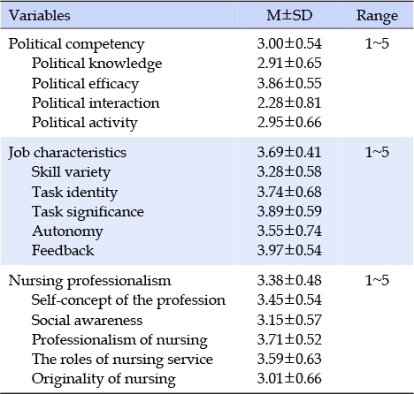Select Professionalism of nursing row label
This screenshot has height=394, width=414.
point(119,340)
